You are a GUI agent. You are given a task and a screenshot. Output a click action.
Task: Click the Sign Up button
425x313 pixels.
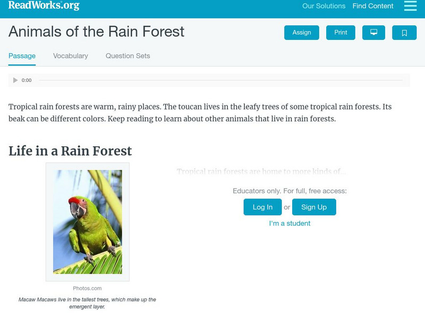[314, 207]
